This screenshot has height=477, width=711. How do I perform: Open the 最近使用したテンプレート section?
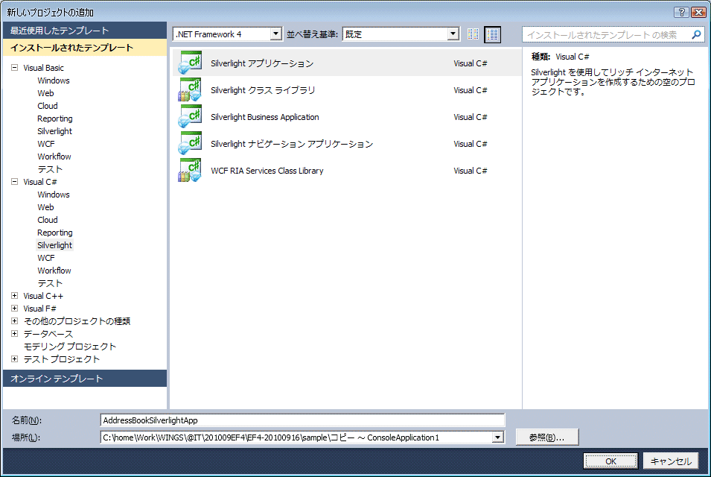[x=85, y=31]
